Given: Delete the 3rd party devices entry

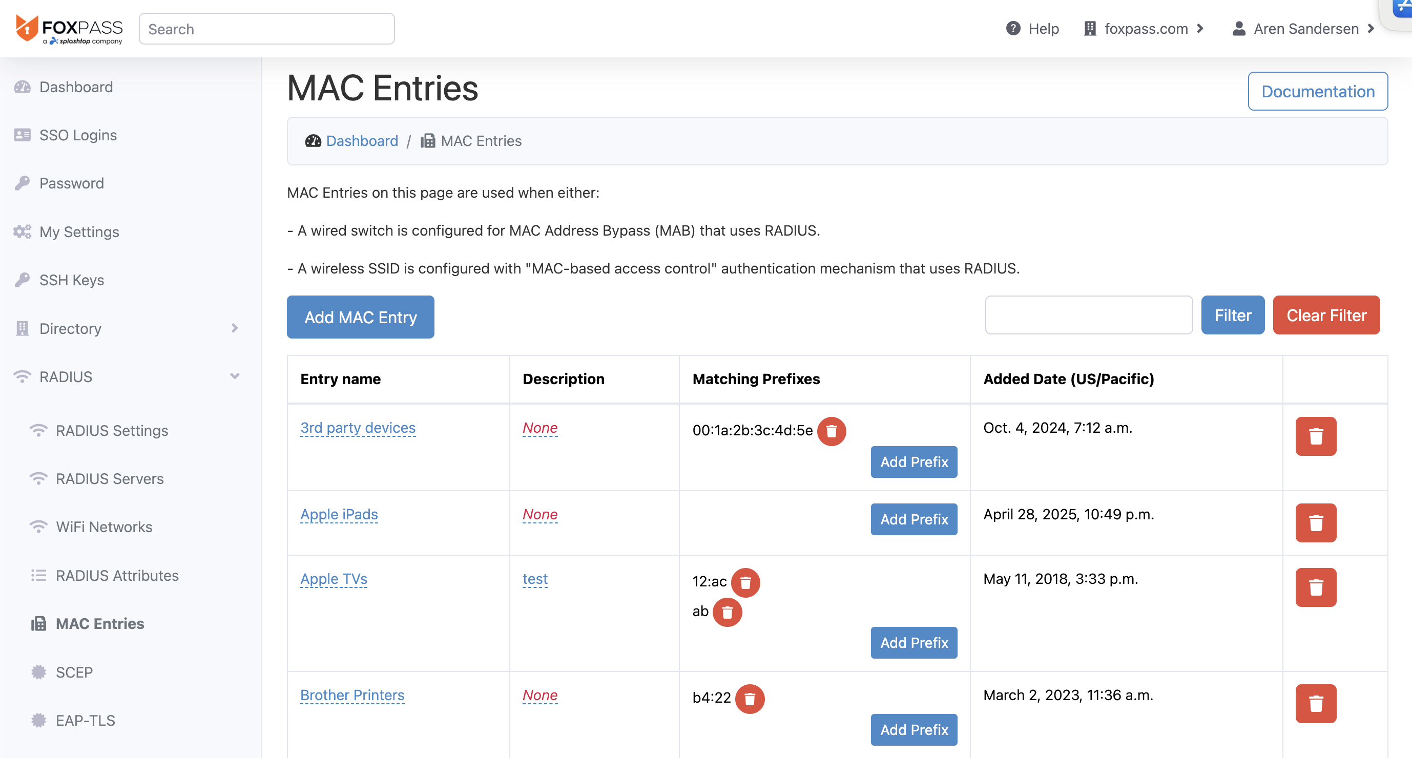Looking at the screenshot, I should (1315, 436).
